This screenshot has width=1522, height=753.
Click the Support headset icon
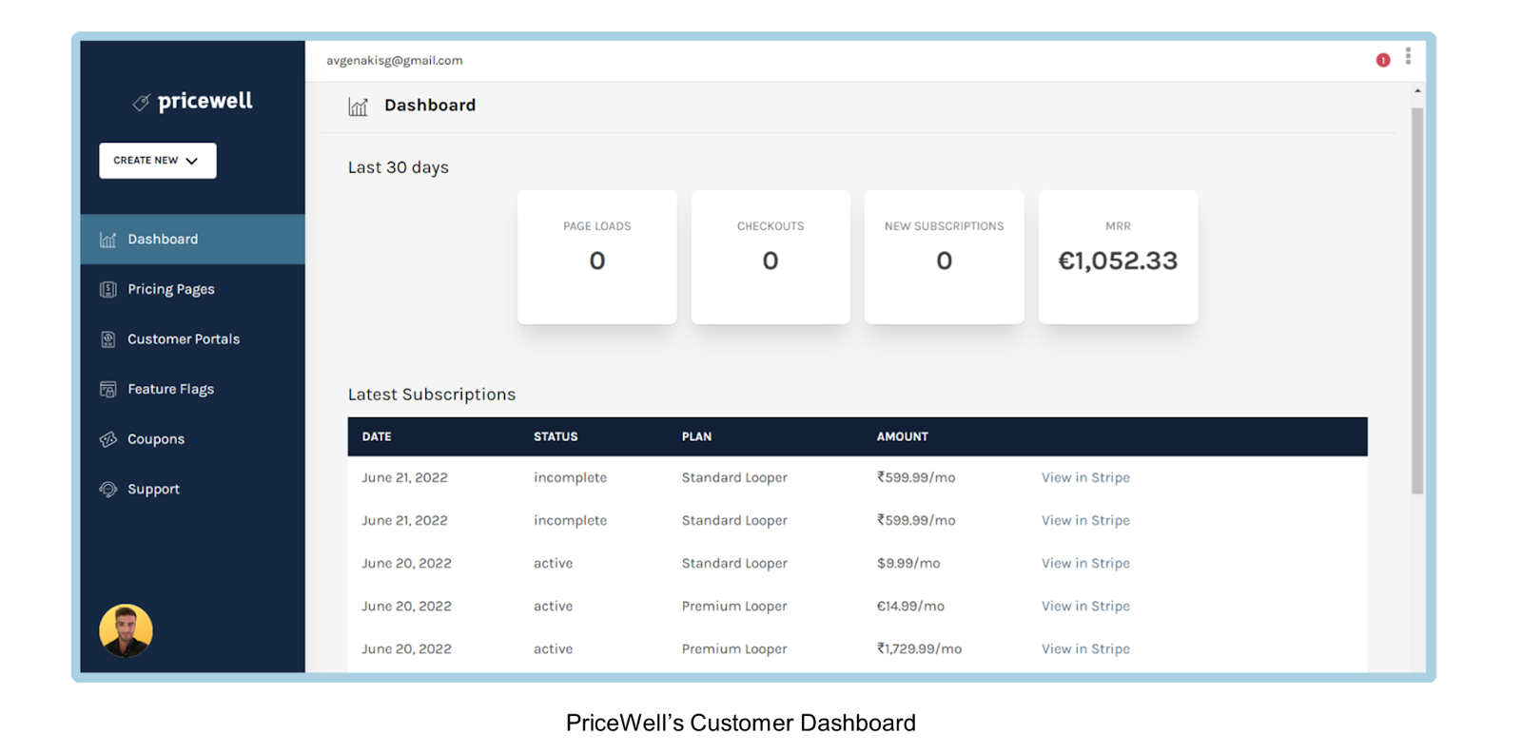108,489
